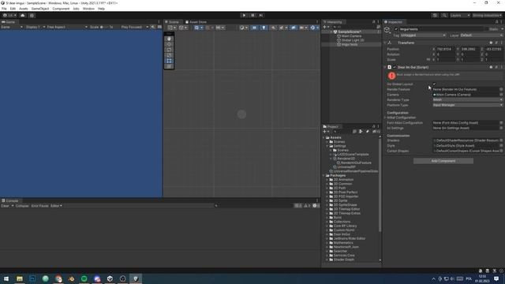505x284 pixels.
Task: Click the Pause button in the toolbar
Action: (x=252, y=15)
